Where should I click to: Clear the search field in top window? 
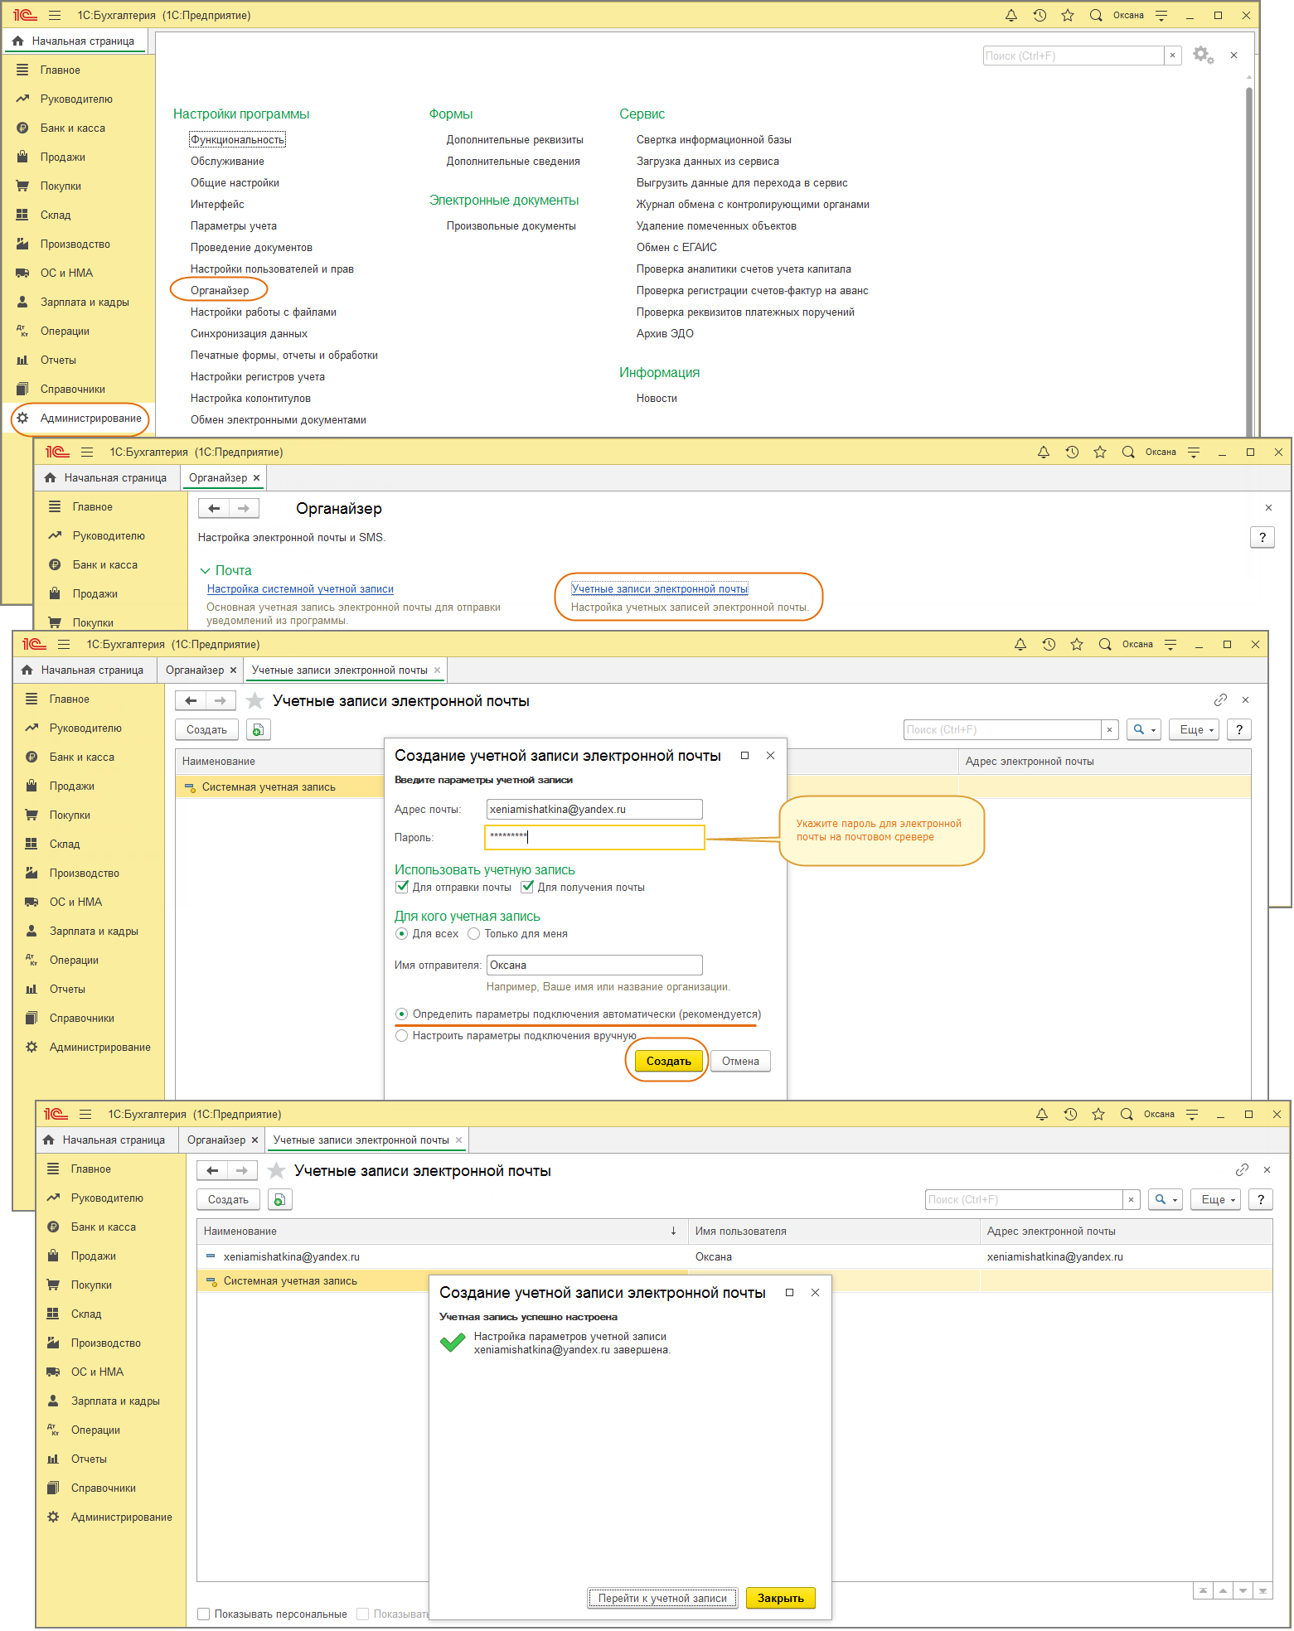tap(1172, 56)
